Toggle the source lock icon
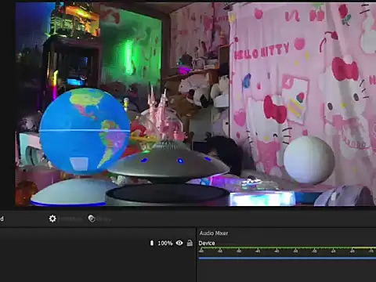 point(190,243)
